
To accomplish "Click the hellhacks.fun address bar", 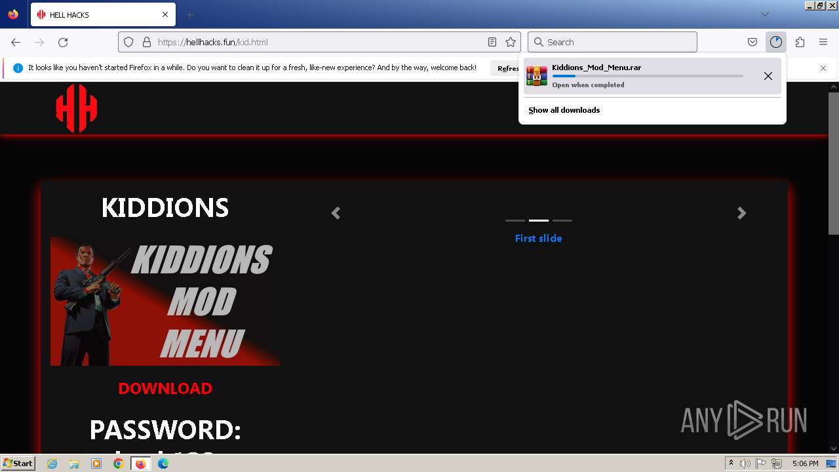I will pyautogui.click(x=319, y=42).
